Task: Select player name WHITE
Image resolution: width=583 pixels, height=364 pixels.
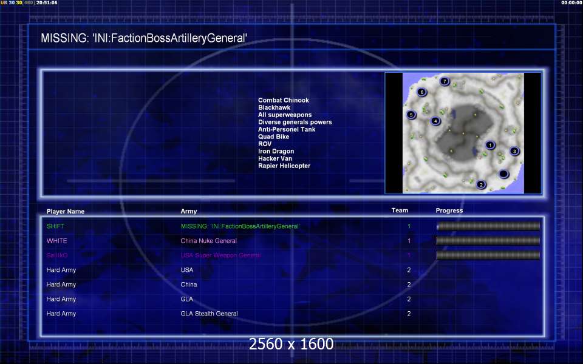Action: click(x=57, y=241)
